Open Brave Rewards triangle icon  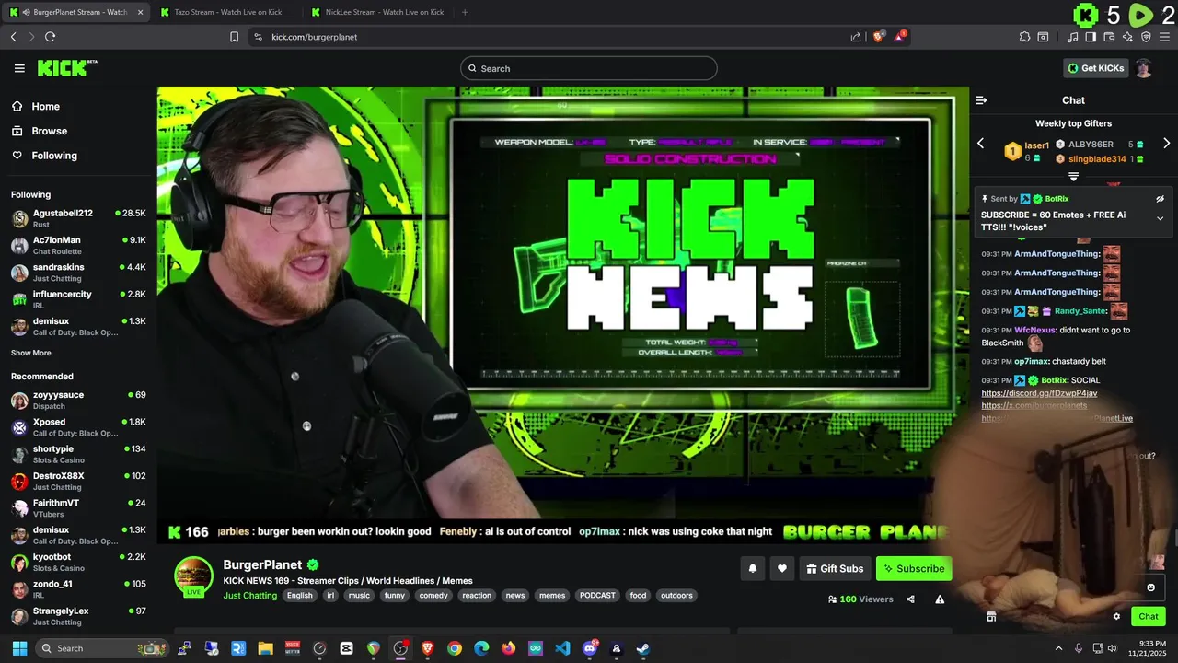tap(900, 37)
